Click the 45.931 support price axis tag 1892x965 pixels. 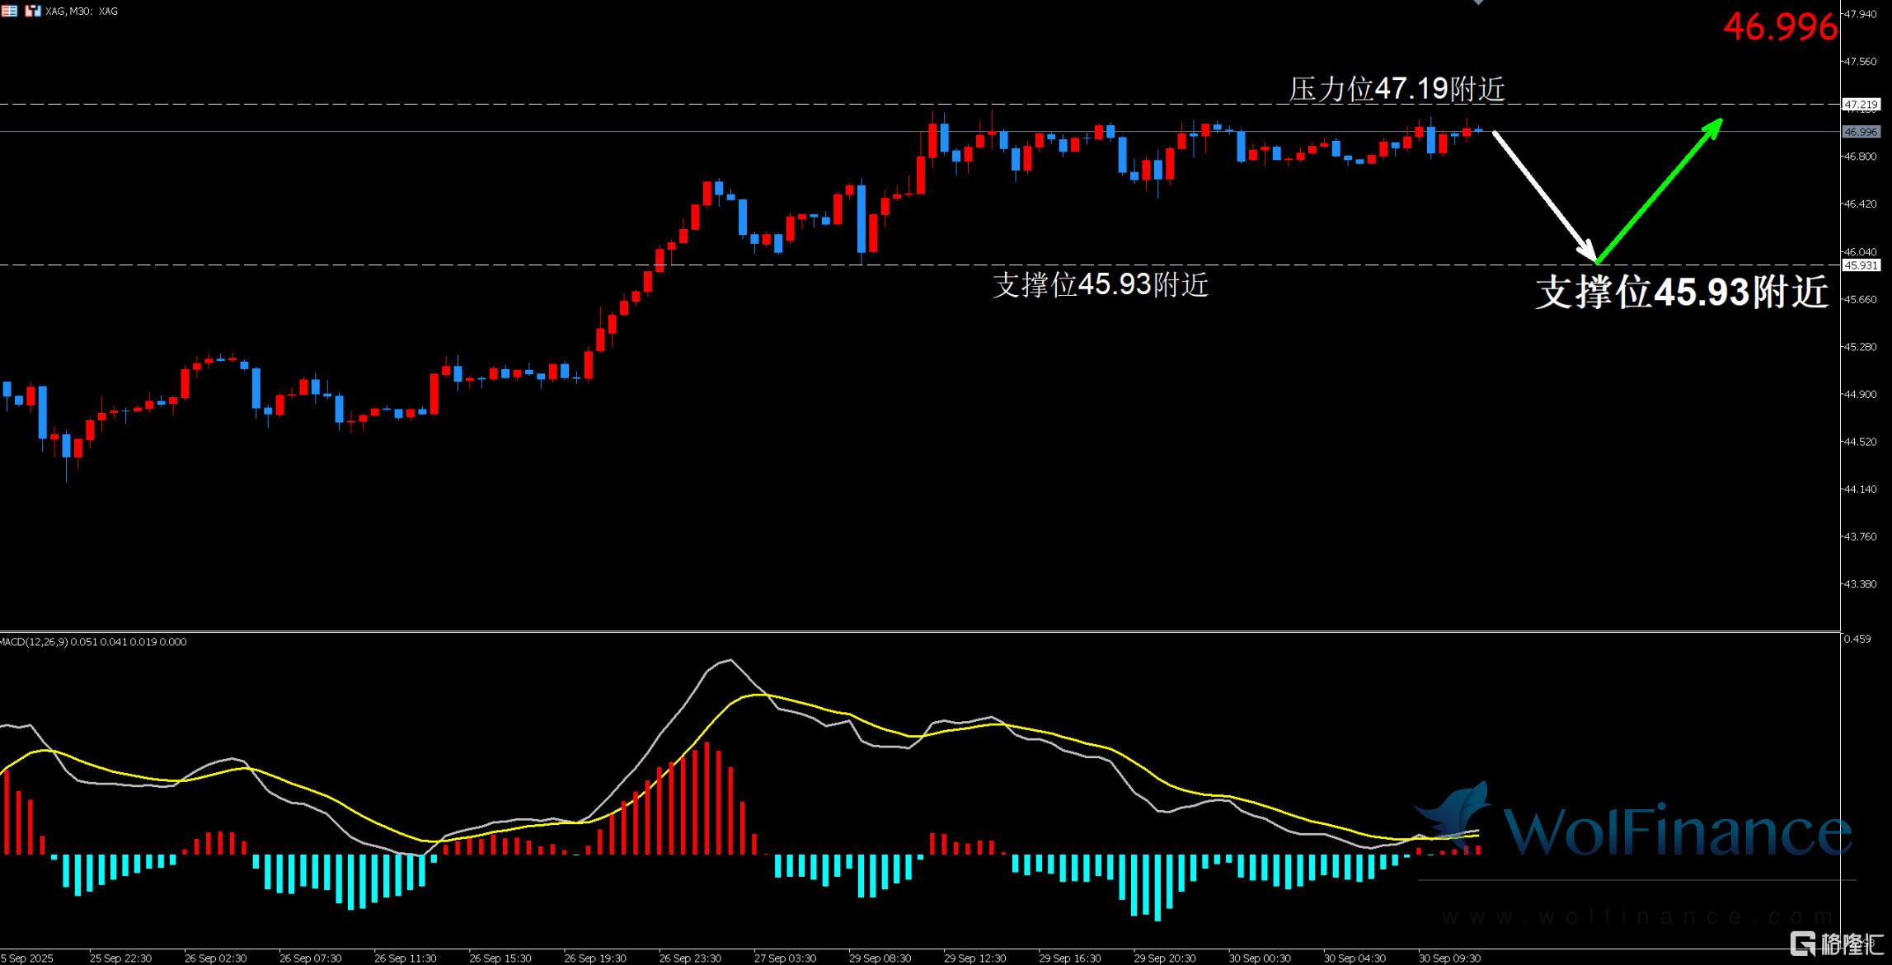1861,265
